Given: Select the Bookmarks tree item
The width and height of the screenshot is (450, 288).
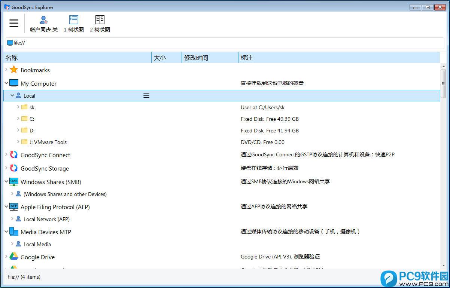Looking at the screenshot, I should (x=35, y=70).
